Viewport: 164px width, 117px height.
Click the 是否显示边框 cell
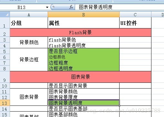(x=83, y=51)
